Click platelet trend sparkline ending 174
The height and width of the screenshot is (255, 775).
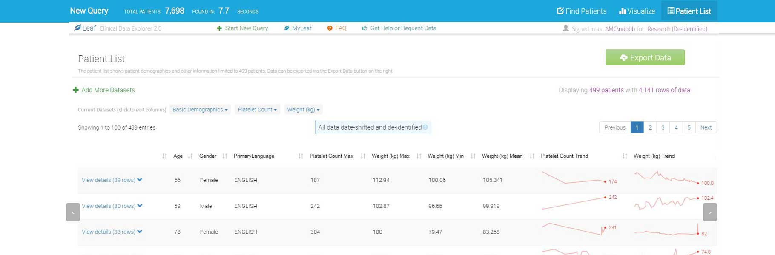point(574,178)
